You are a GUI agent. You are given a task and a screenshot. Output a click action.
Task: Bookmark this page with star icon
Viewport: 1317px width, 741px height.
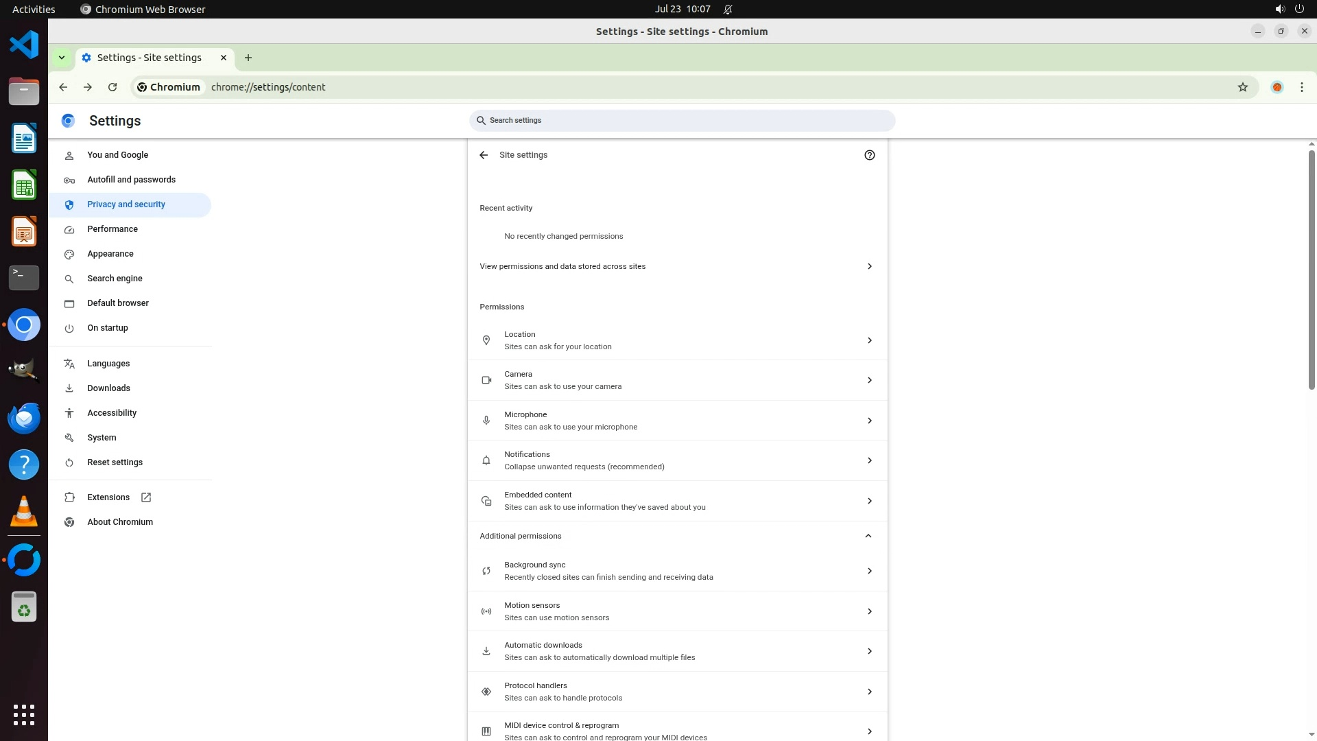click(x=1242, y=87)
